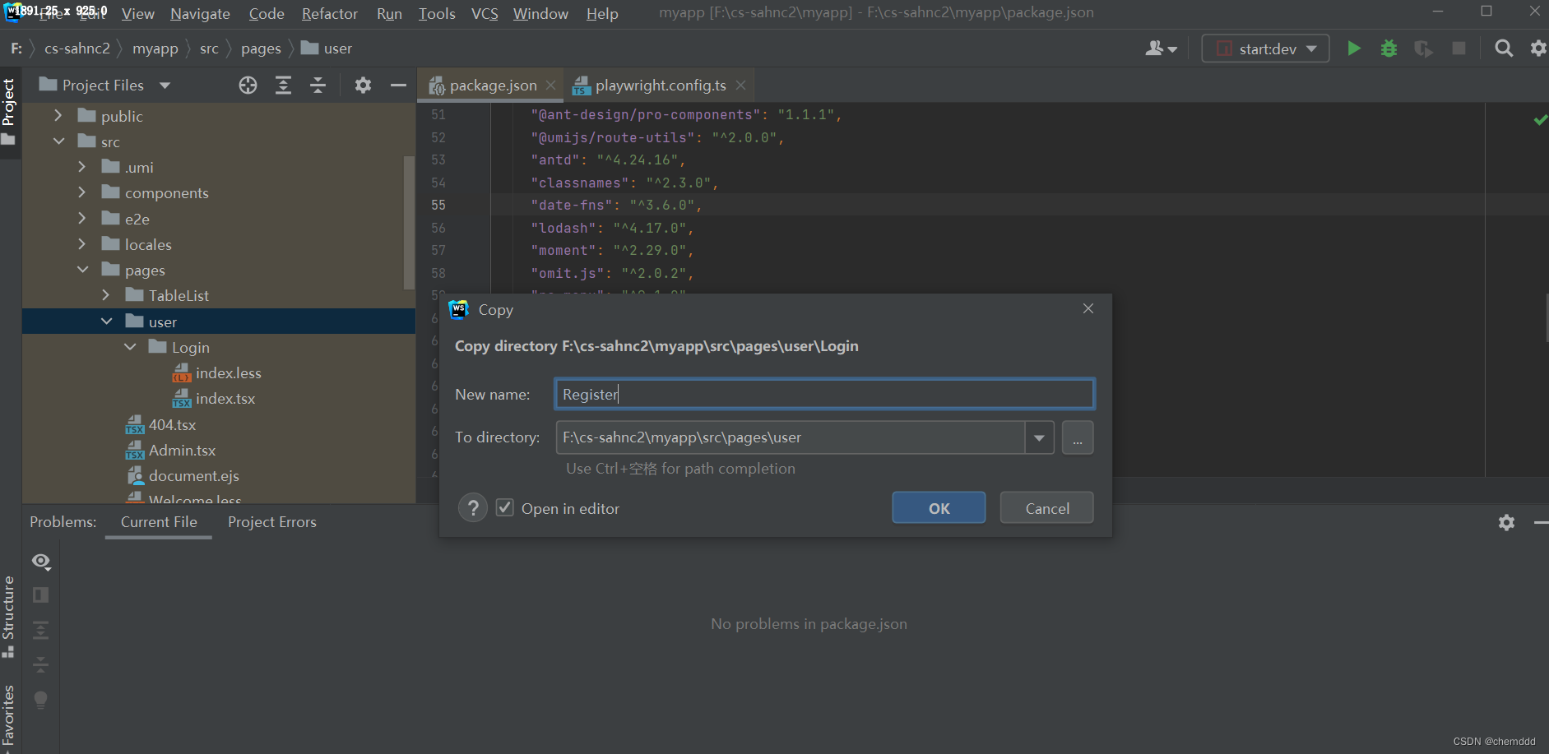
Task: Open the start:dev run configuration dropdown
Action: click(1265, 49)
